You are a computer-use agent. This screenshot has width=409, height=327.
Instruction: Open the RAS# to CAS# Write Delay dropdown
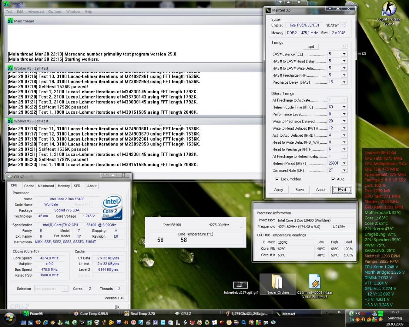click(344, 68)
